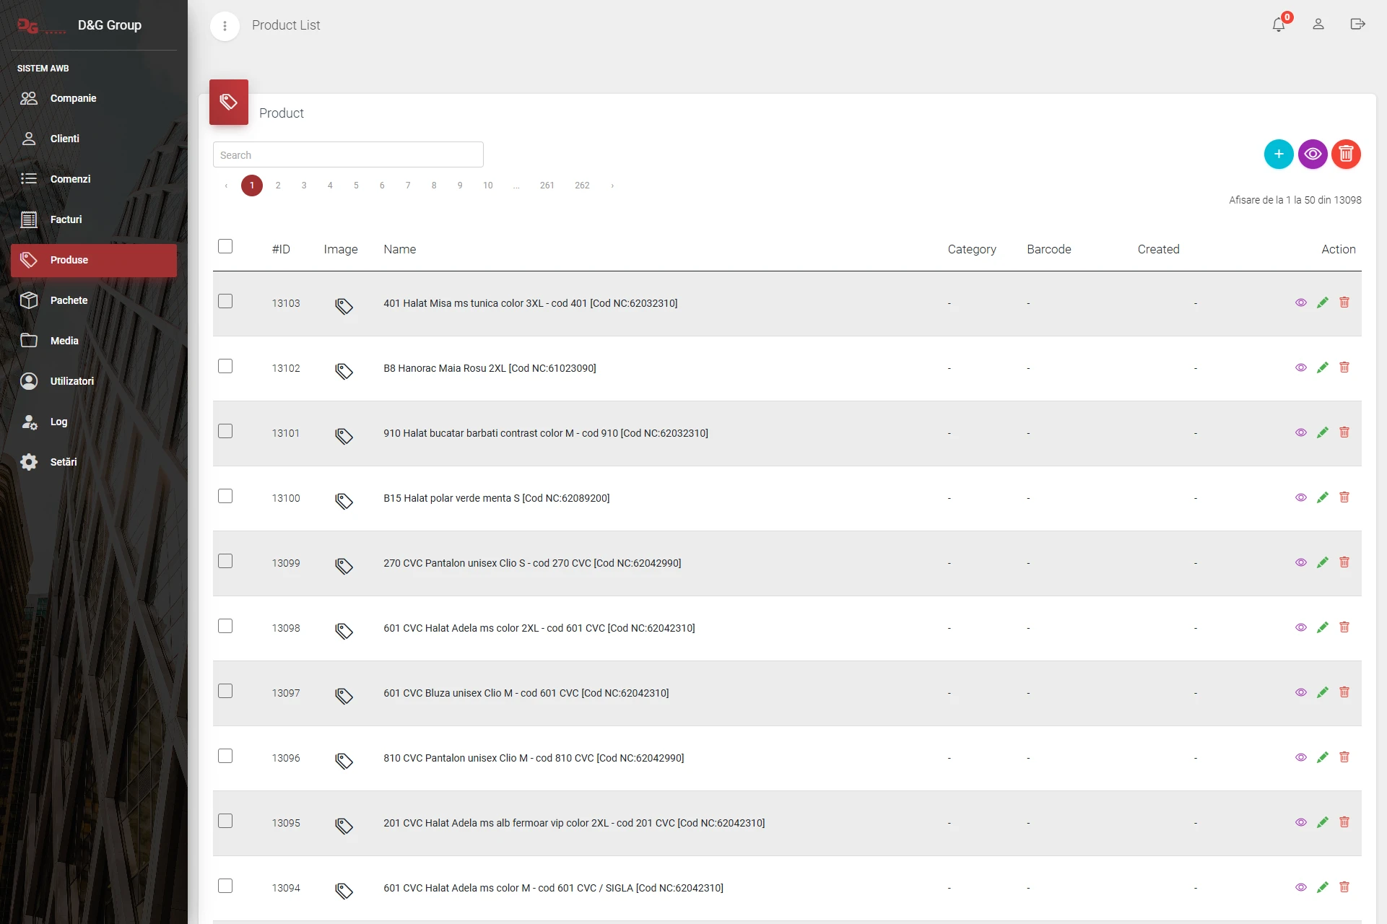Go to pagination page 262
Image resolution: width=1387 pixels, height=924 pixels.
point(582,186)
